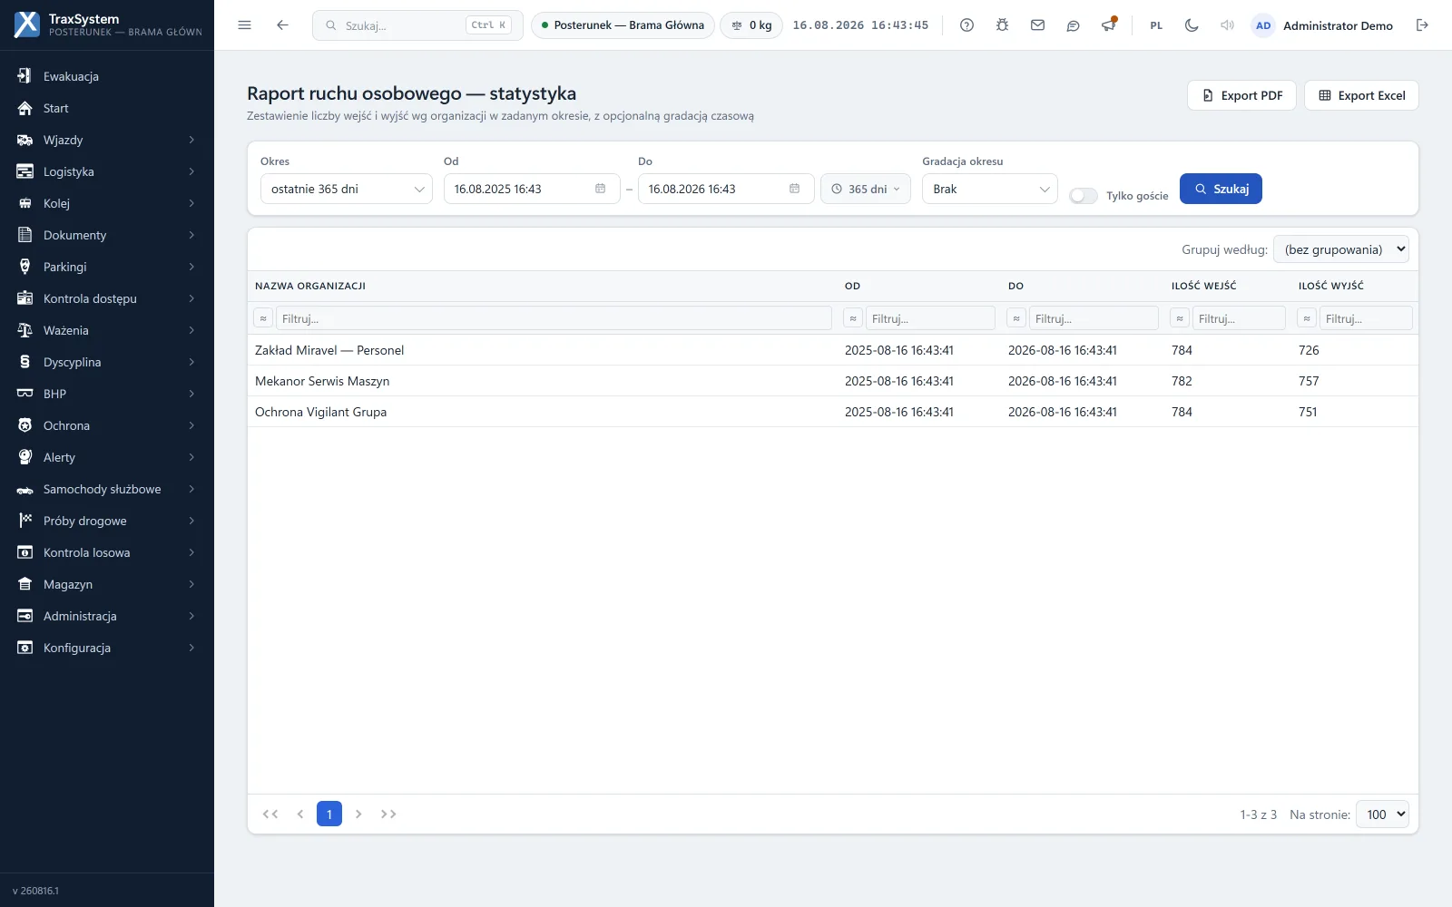Click the Export PDF button
This screenshot has height=907, width=1452.
tap(1241, 95)
